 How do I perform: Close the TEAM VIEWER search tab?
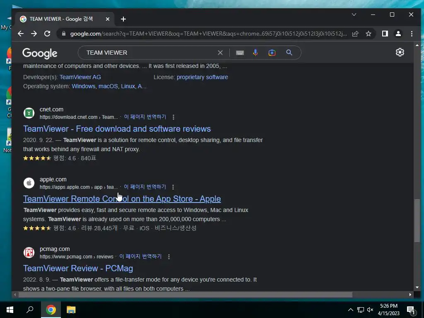point(108,19)
